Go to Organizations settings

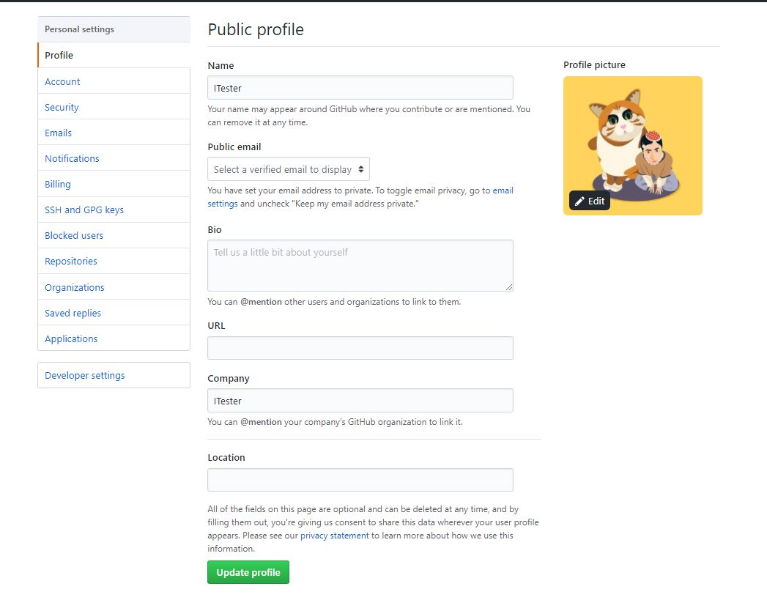(x=114, y=287)
